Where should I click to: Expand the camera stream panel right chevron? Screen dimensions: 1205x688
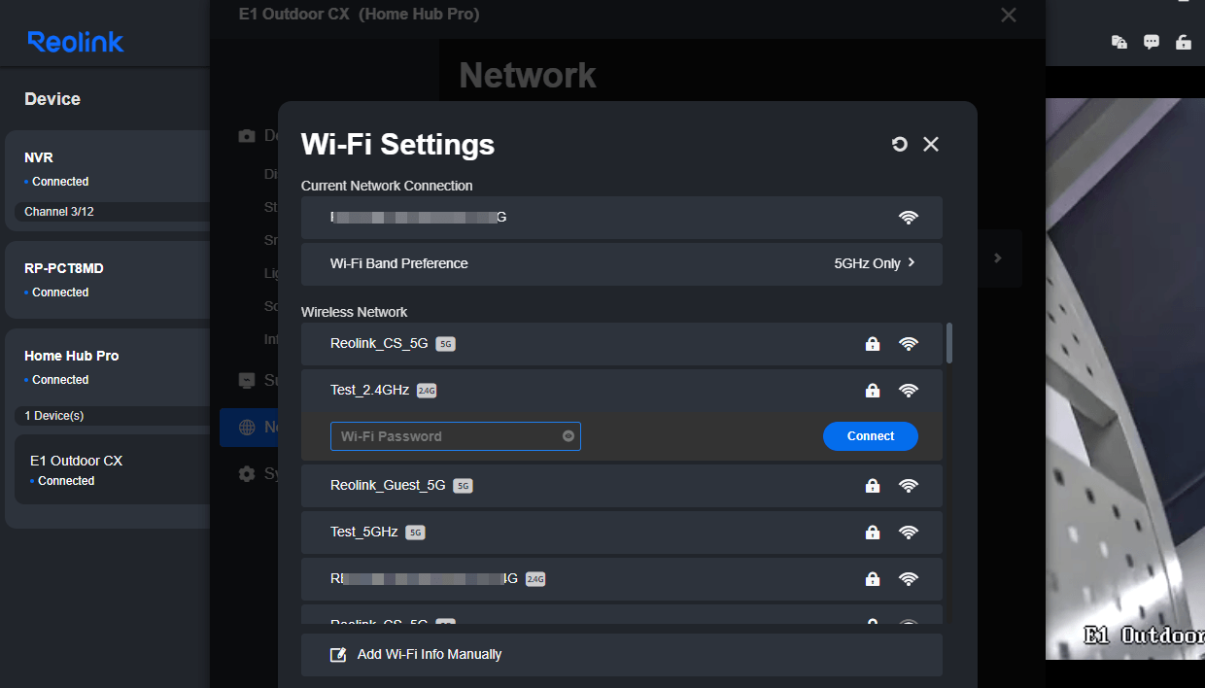[x=997, y=258]
